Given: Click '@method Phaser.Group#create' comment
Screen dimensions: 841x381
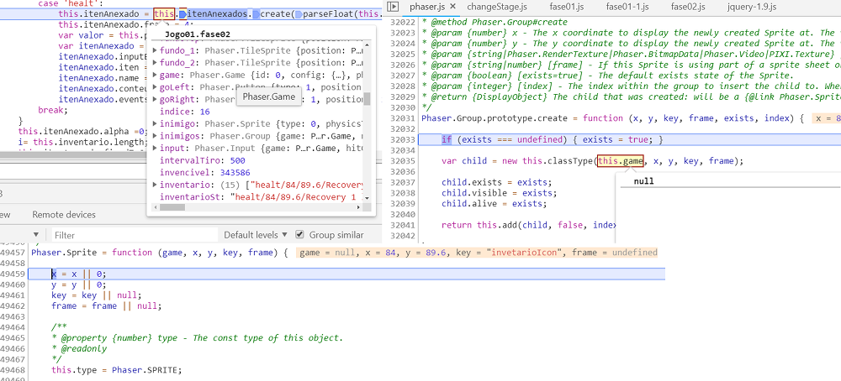Looking at the screenshot, I should [x=495, y=23].
